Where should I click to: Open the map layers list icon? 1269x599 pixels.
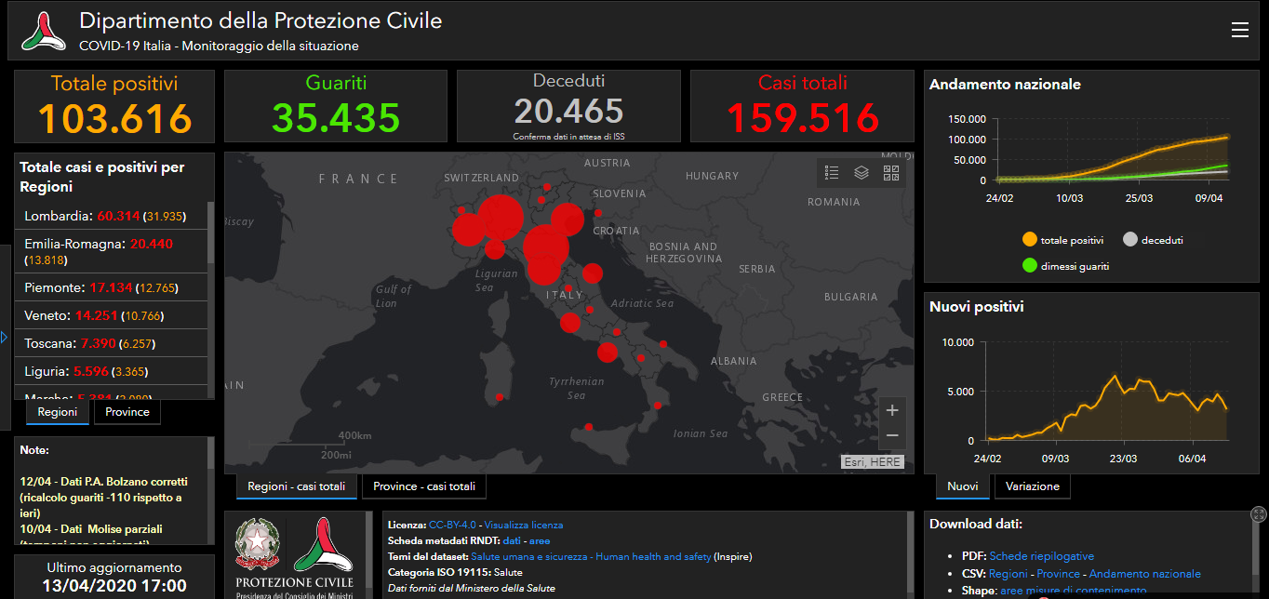pos(862,172)
